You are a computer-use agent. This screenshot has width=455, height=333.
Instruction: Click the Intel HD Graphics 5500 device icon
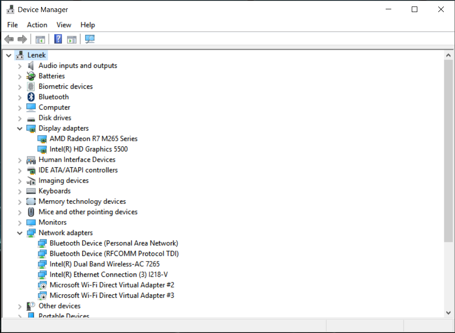pyautogui.click(x=42, y=150)
